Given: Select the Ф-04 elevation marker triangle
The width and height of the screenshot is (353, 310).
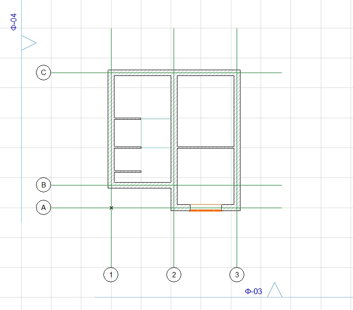Looking at the screenshot, I should 29,43.
